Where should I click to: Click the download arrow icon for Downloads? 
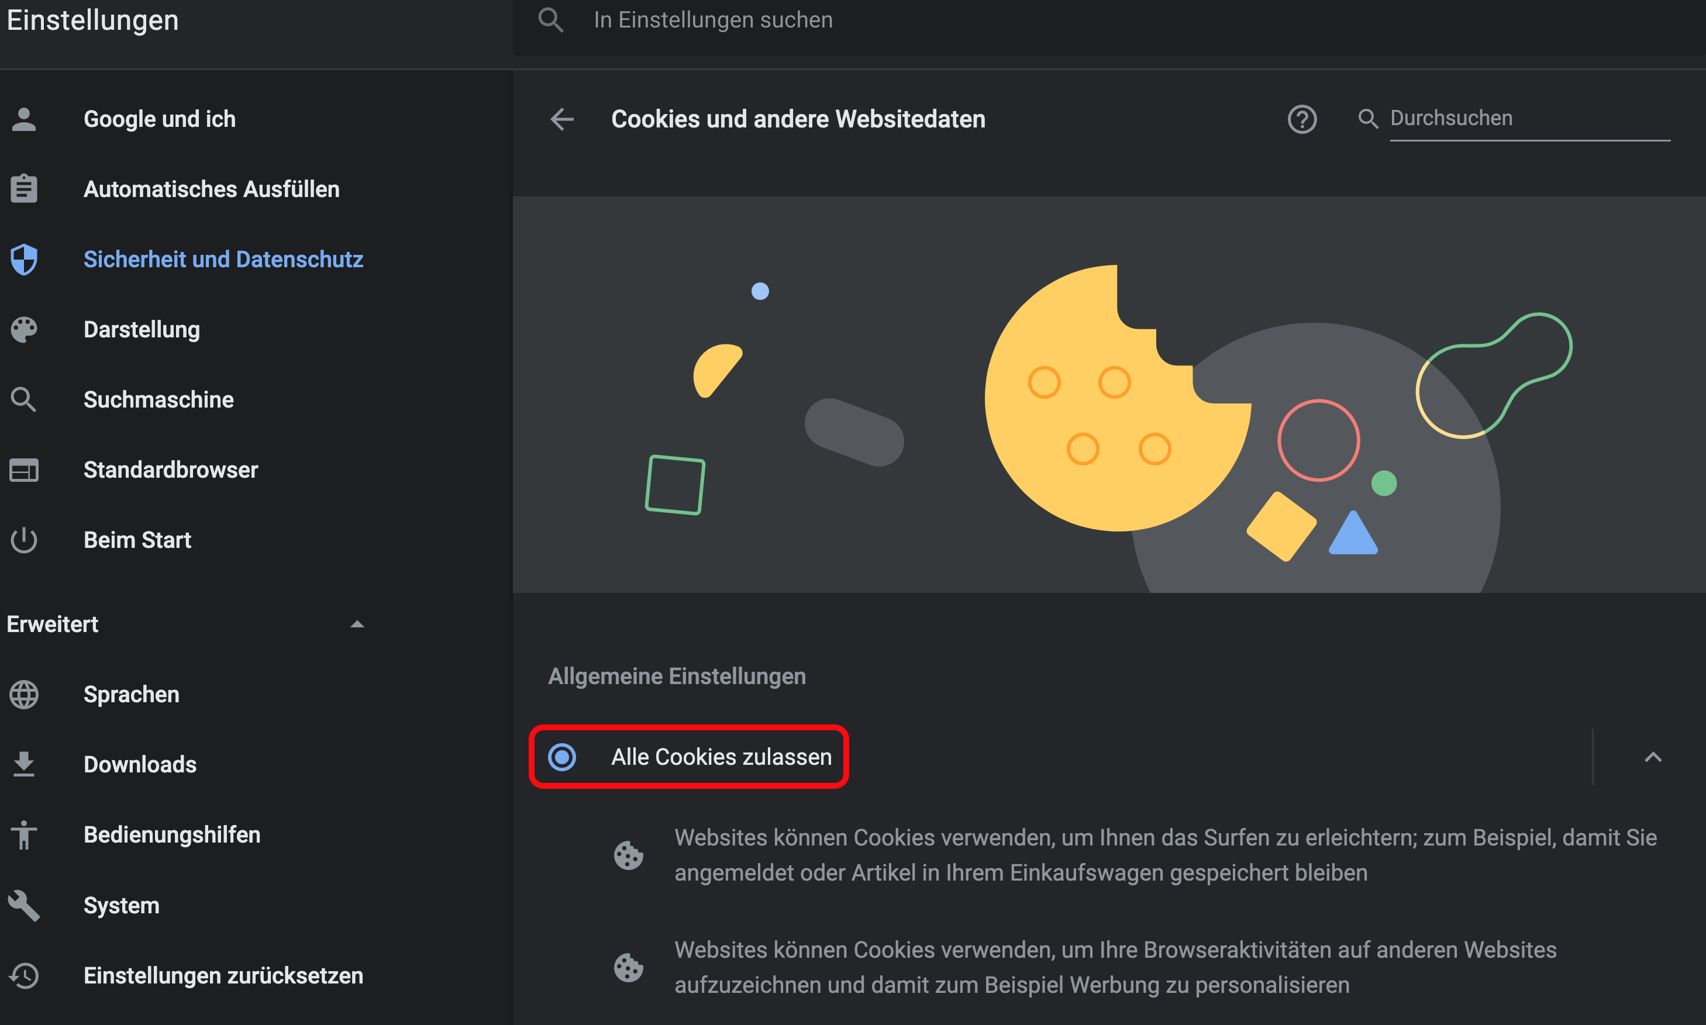(24, 764)
